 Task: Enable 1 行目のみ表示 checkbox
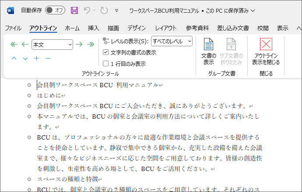tap(106, 64)
